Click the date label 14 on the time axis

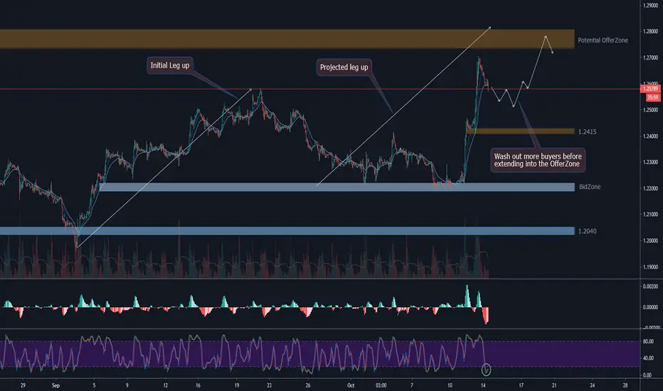tap(483, 385)
